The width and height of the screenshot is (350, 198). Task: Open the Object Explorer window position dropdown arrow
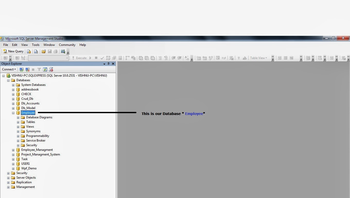coord(104,64)
